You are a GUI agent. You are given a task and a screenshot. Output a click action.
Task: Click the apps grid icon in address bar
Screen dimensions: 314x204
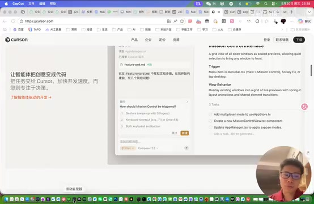click(x=169, y=21)
